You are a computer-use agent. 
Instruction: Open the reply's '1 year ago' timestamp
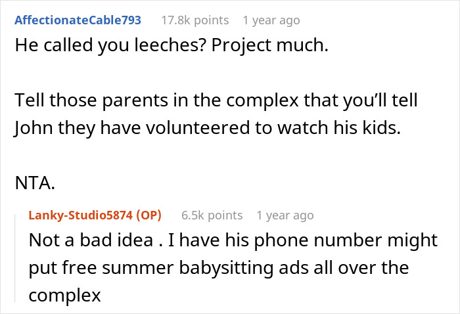click(x=285, y=215)
